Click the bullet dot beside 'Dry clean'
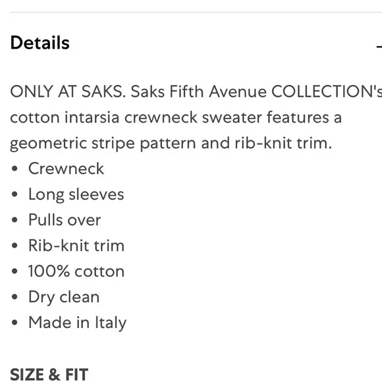382x382 pixels. coord(14,297)
